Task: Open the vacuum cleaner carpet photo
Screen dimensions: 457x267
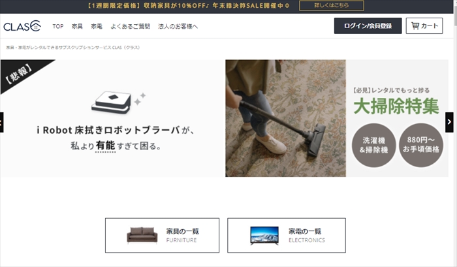Action: point(285,118)
